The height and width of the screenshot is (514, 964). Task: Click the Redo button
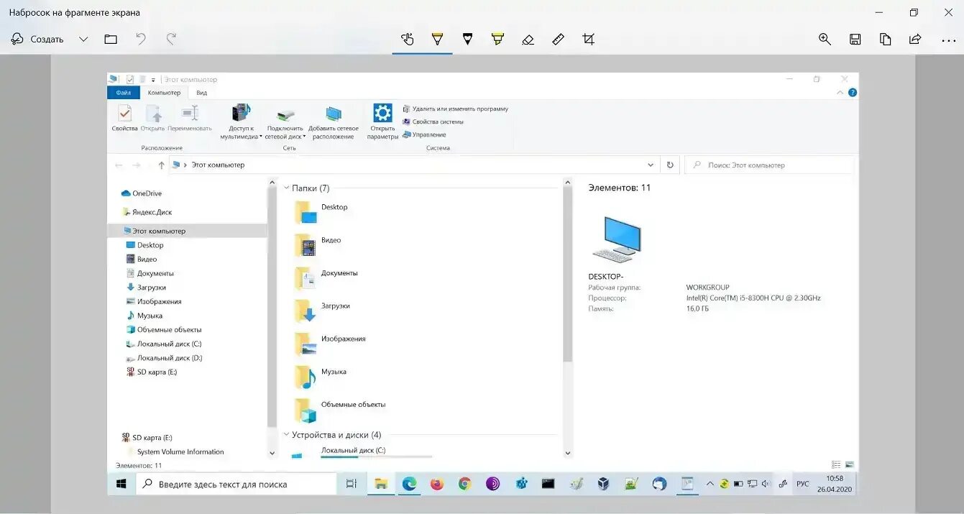pyautogui.click(x=170, y=40)
